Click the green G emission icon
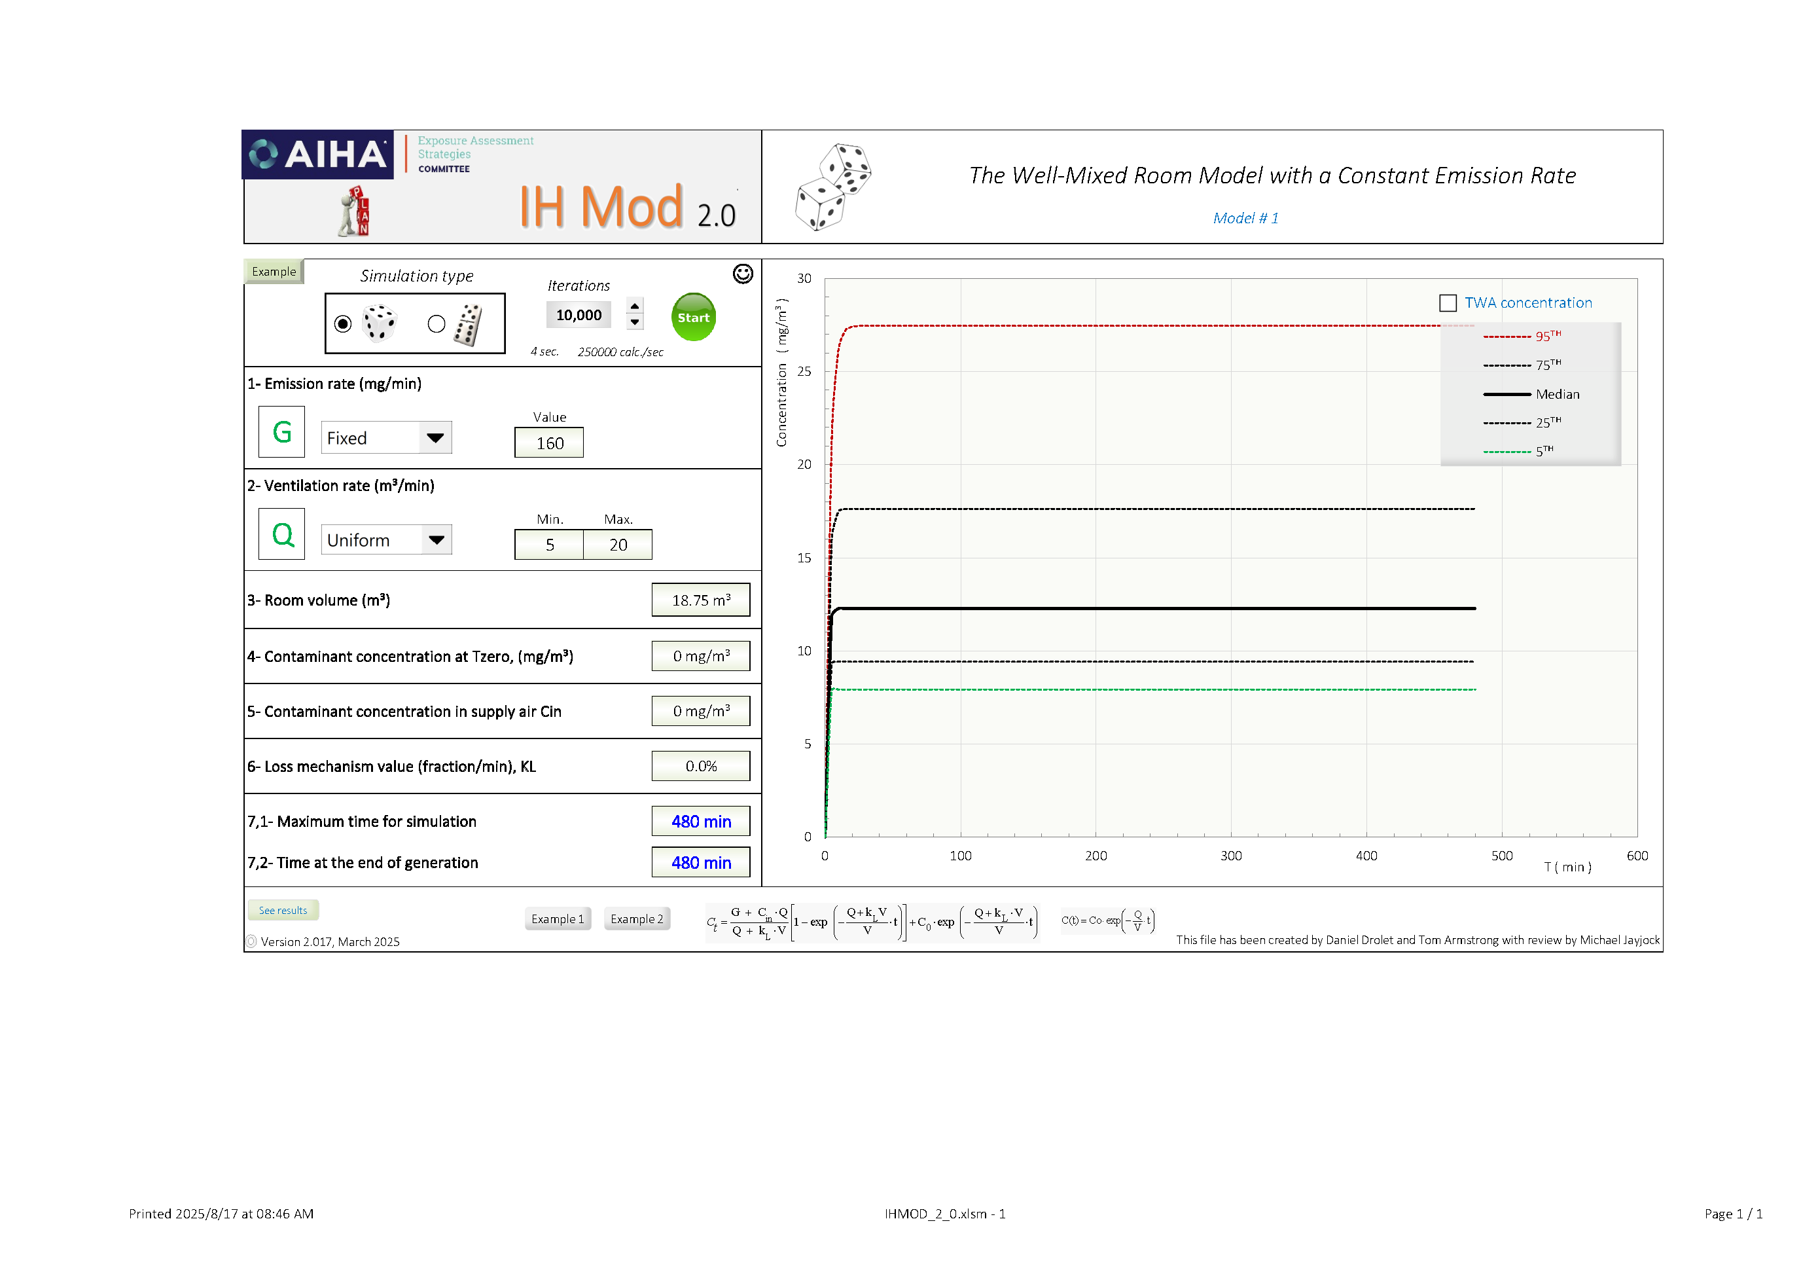Viewport: 1801px width, 1274px height. click(281, 432)
